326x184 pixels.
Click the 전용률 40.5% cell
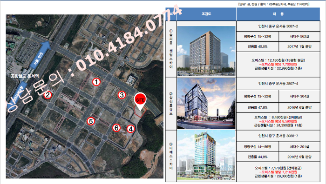(x=258, y=46)
